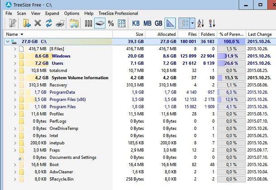This screenshot has height=190, width=276.
Task: Click the refresh arrows icon
Action: pos(49,23)
